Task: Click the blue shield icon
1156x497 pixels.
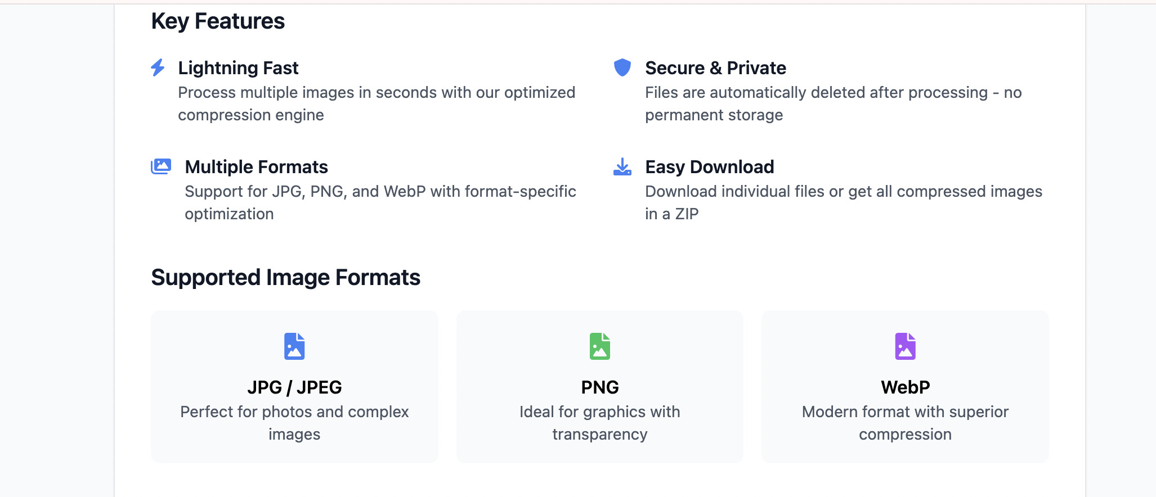Action: [622, 67]
